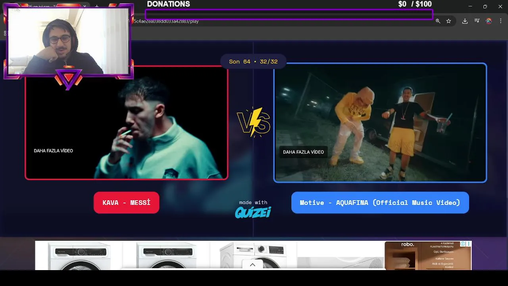Click DAHA FAZLA VİDEO on the left video
This screenshot has width=508, height=286.
pos(53,151)
